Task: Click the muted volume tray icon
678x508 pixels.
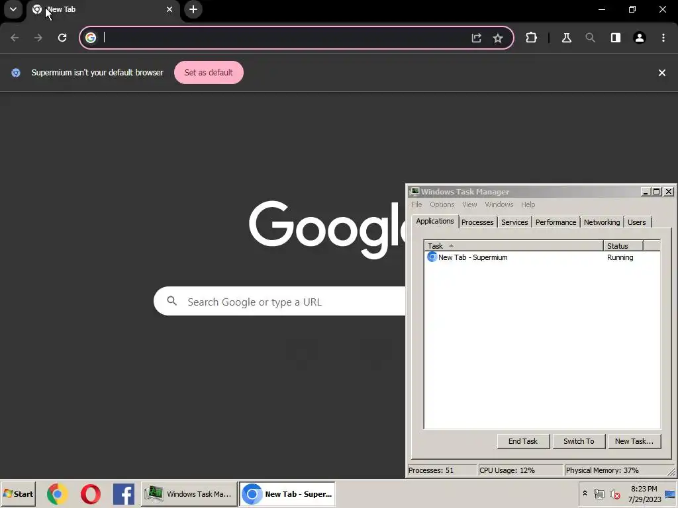Action: pyautogui.click(x=614, y=493)
